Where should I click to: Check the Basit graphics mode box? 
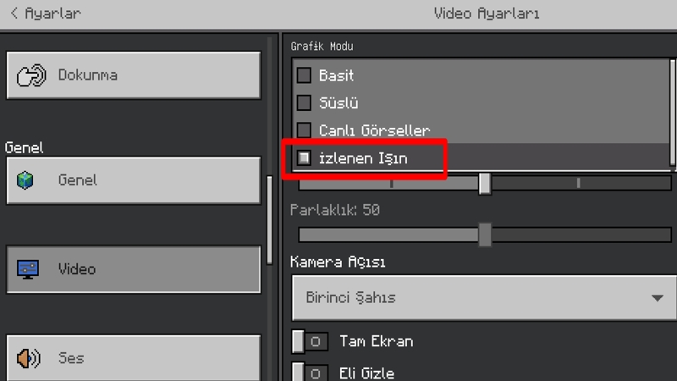point(304,75)
